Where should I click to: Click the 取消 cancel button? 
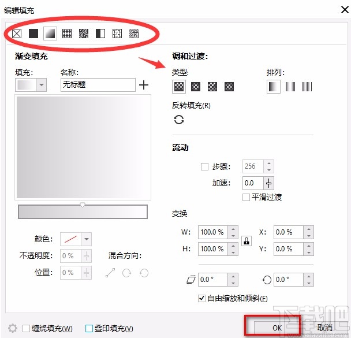click(x=324, y=328)
